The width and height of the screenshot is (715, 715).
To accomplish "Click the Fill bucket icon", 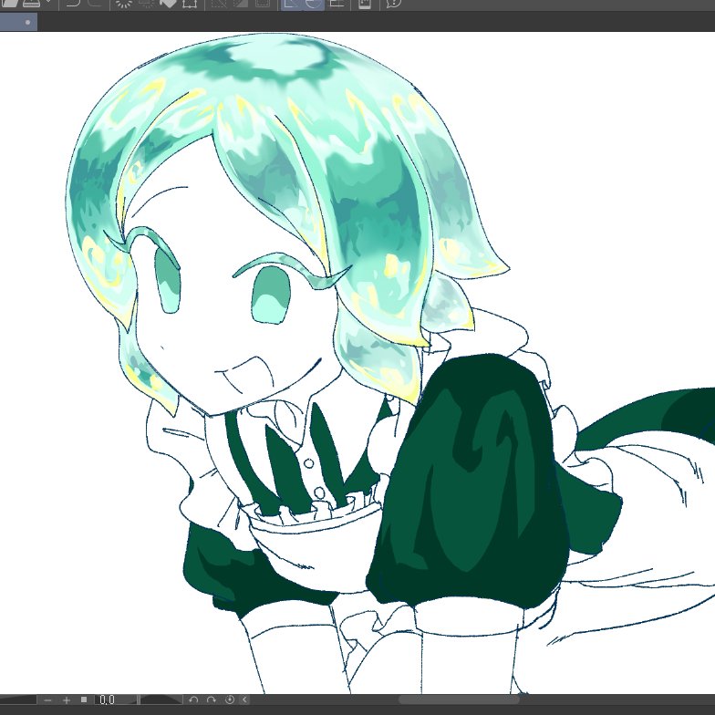I will tap(168, 4).
